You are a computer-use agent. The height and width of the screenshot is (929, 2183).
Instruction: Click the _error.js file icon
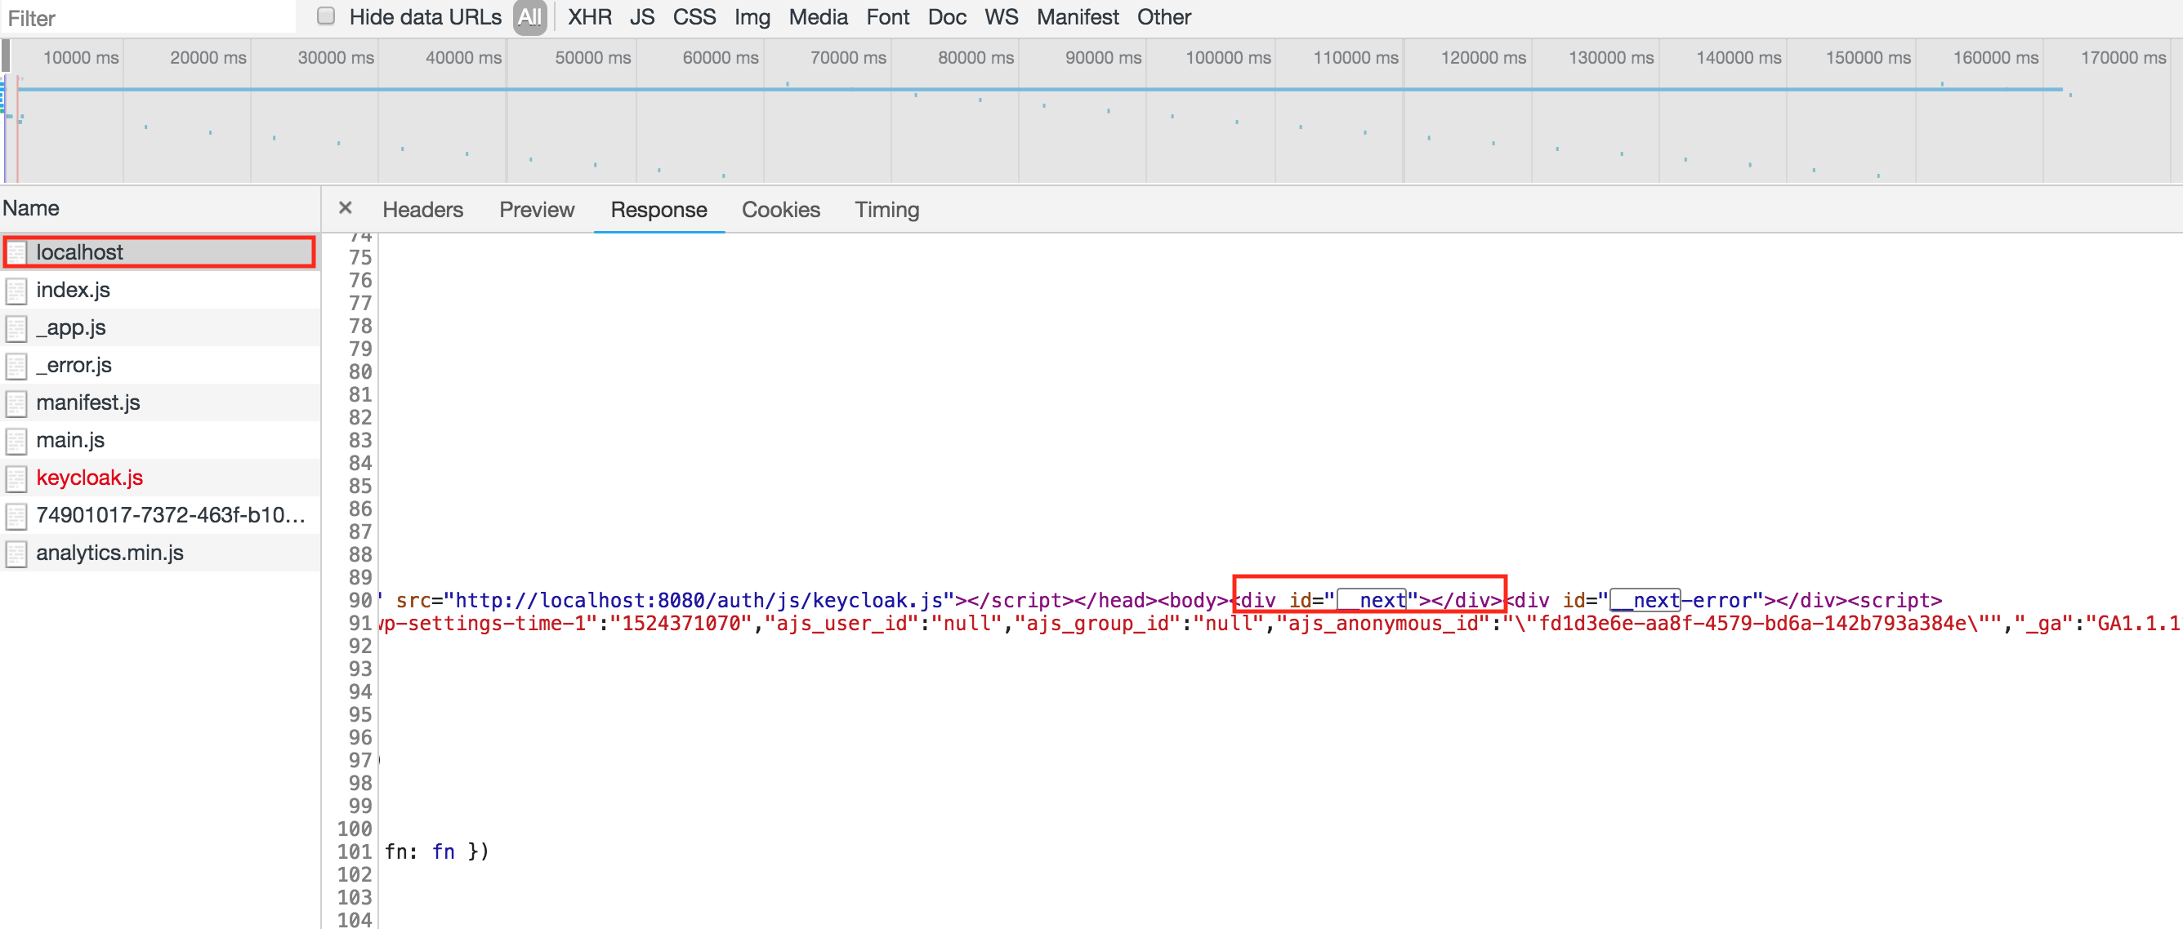click(17, 365)
